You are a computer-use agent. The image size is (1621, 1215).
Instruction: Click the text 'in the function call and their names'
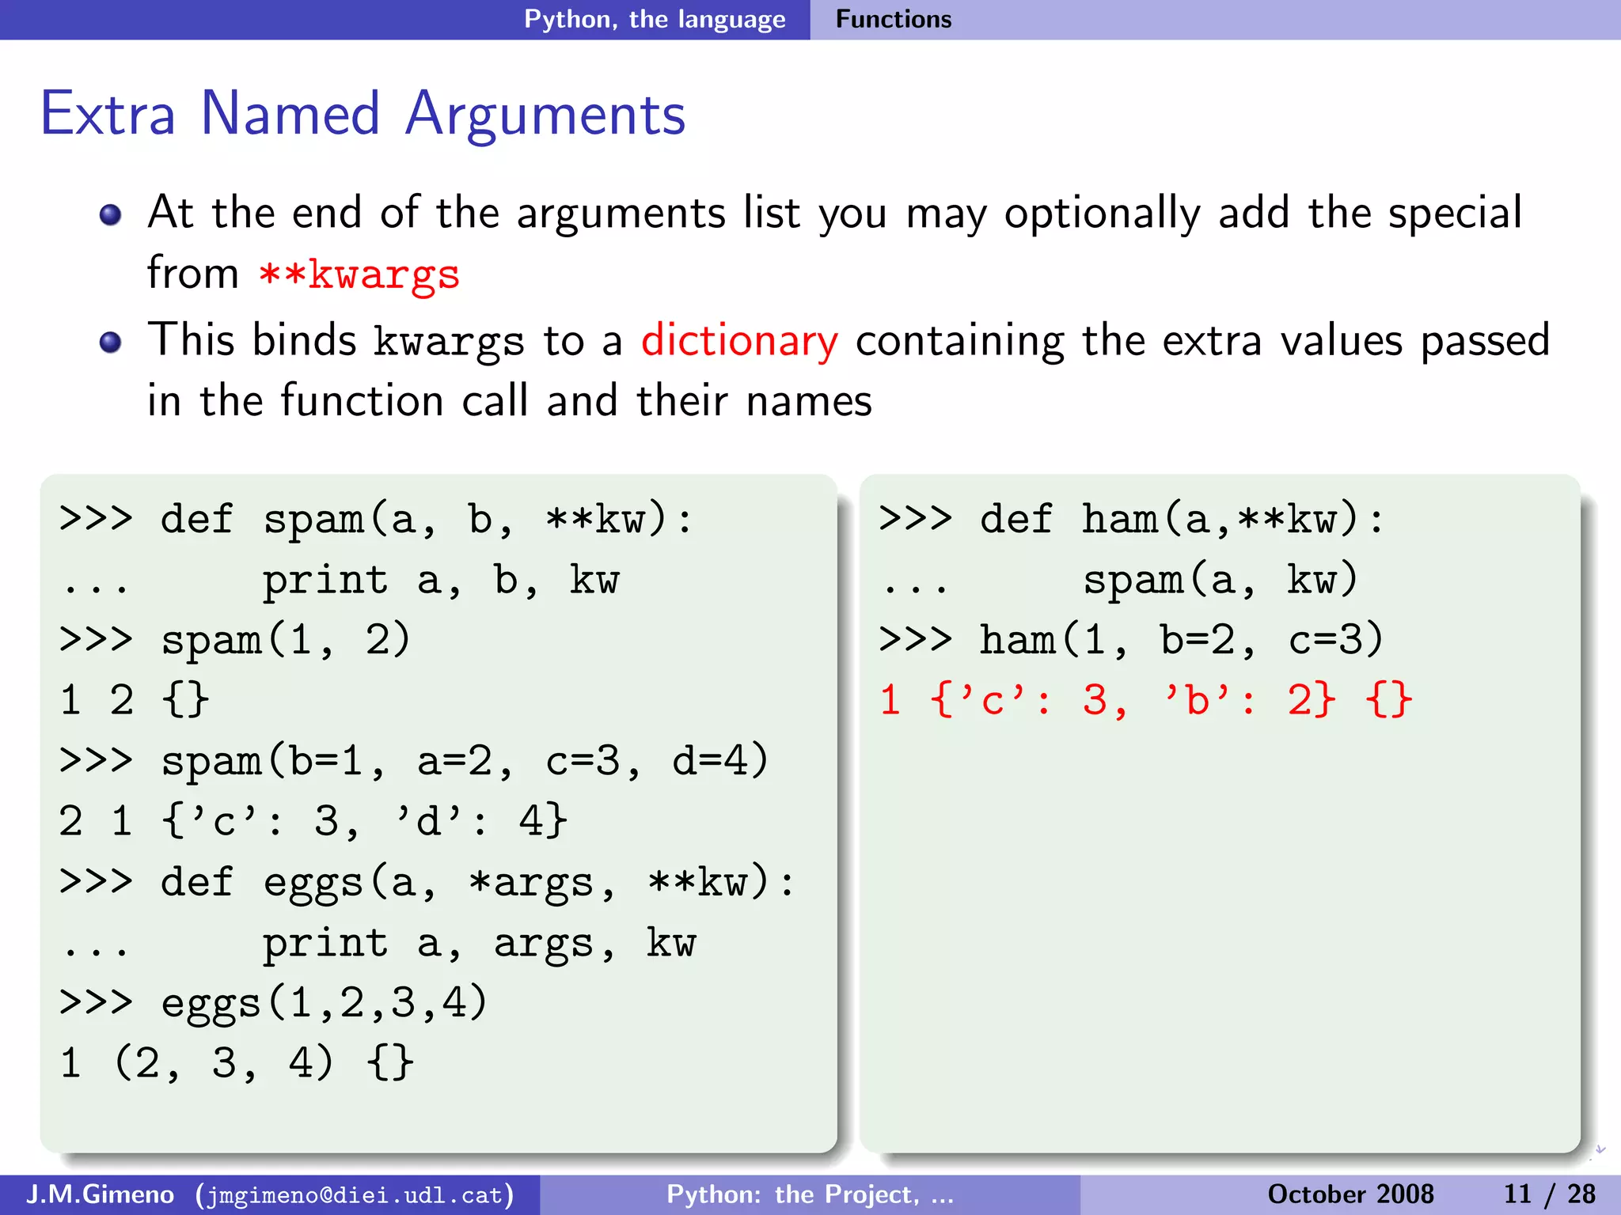point(510,401)
